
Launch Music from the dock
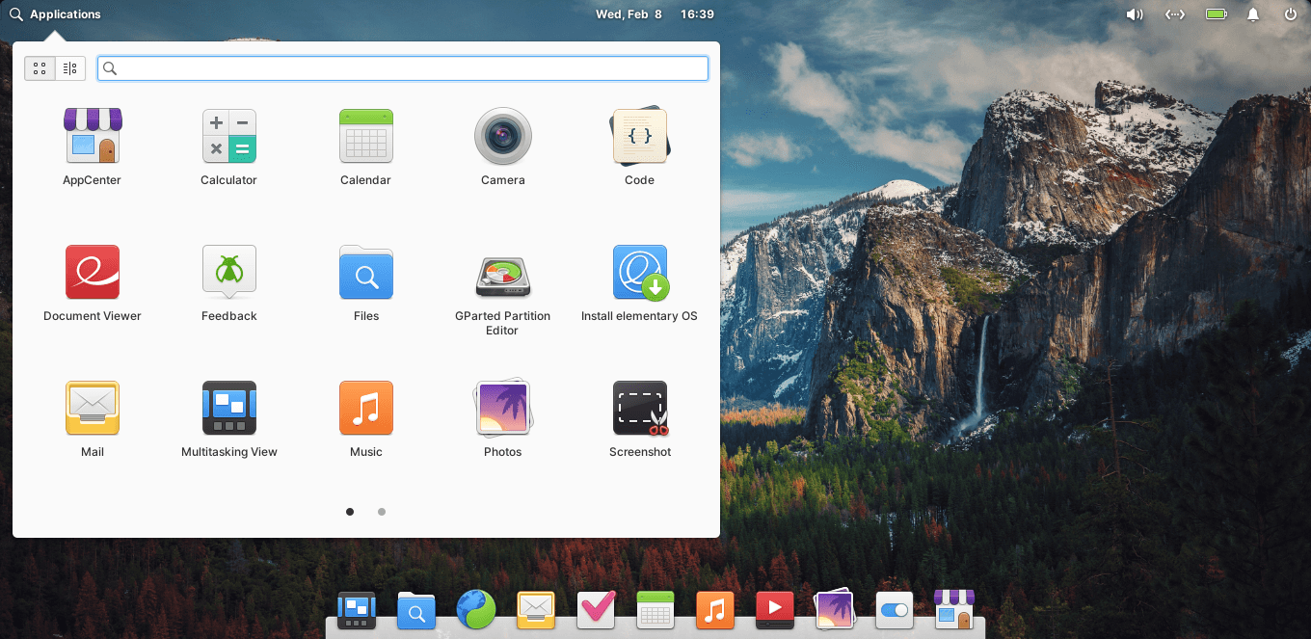point(715,610)
